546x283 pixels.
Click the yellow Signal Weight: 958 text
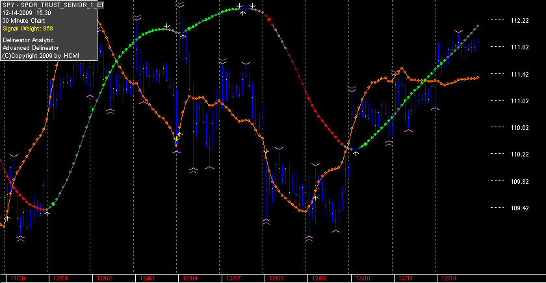[x=28, y=29]
